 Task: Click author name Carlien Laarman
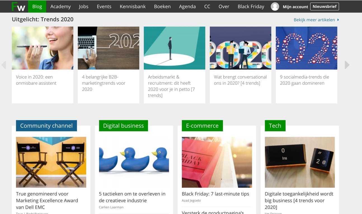click(111, 207)
